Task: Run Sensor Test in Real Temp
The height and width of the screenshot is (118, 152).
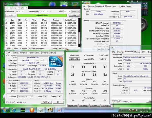Action: (72, 105)
